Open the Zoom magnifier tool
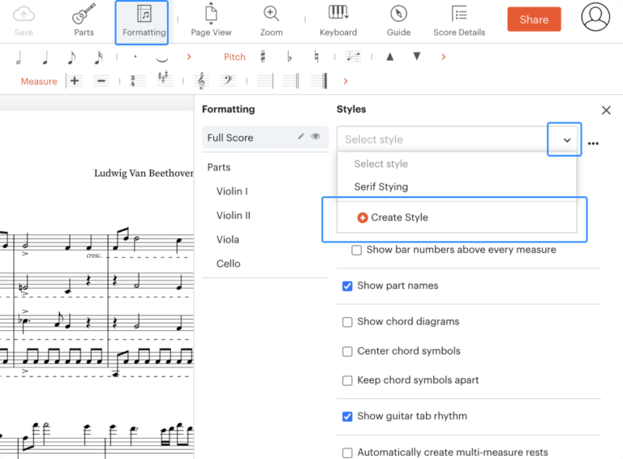 pyautogui.click(x=272, y=21)
